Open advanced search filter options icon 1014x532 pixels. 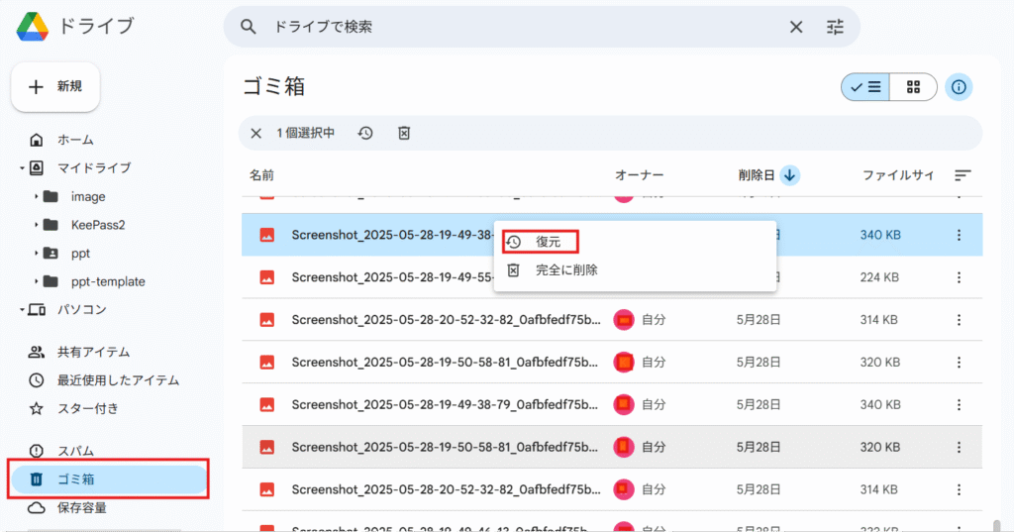point(835,27)
